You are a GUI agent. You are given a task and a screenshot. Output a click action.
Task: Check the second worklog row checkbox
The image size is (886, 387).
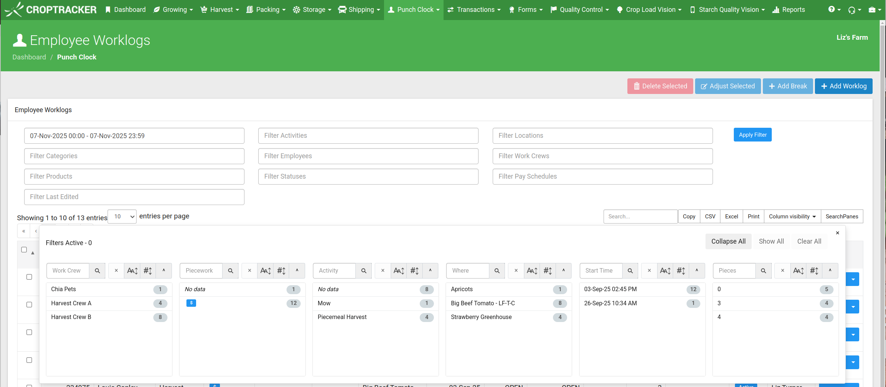[29, 305]
